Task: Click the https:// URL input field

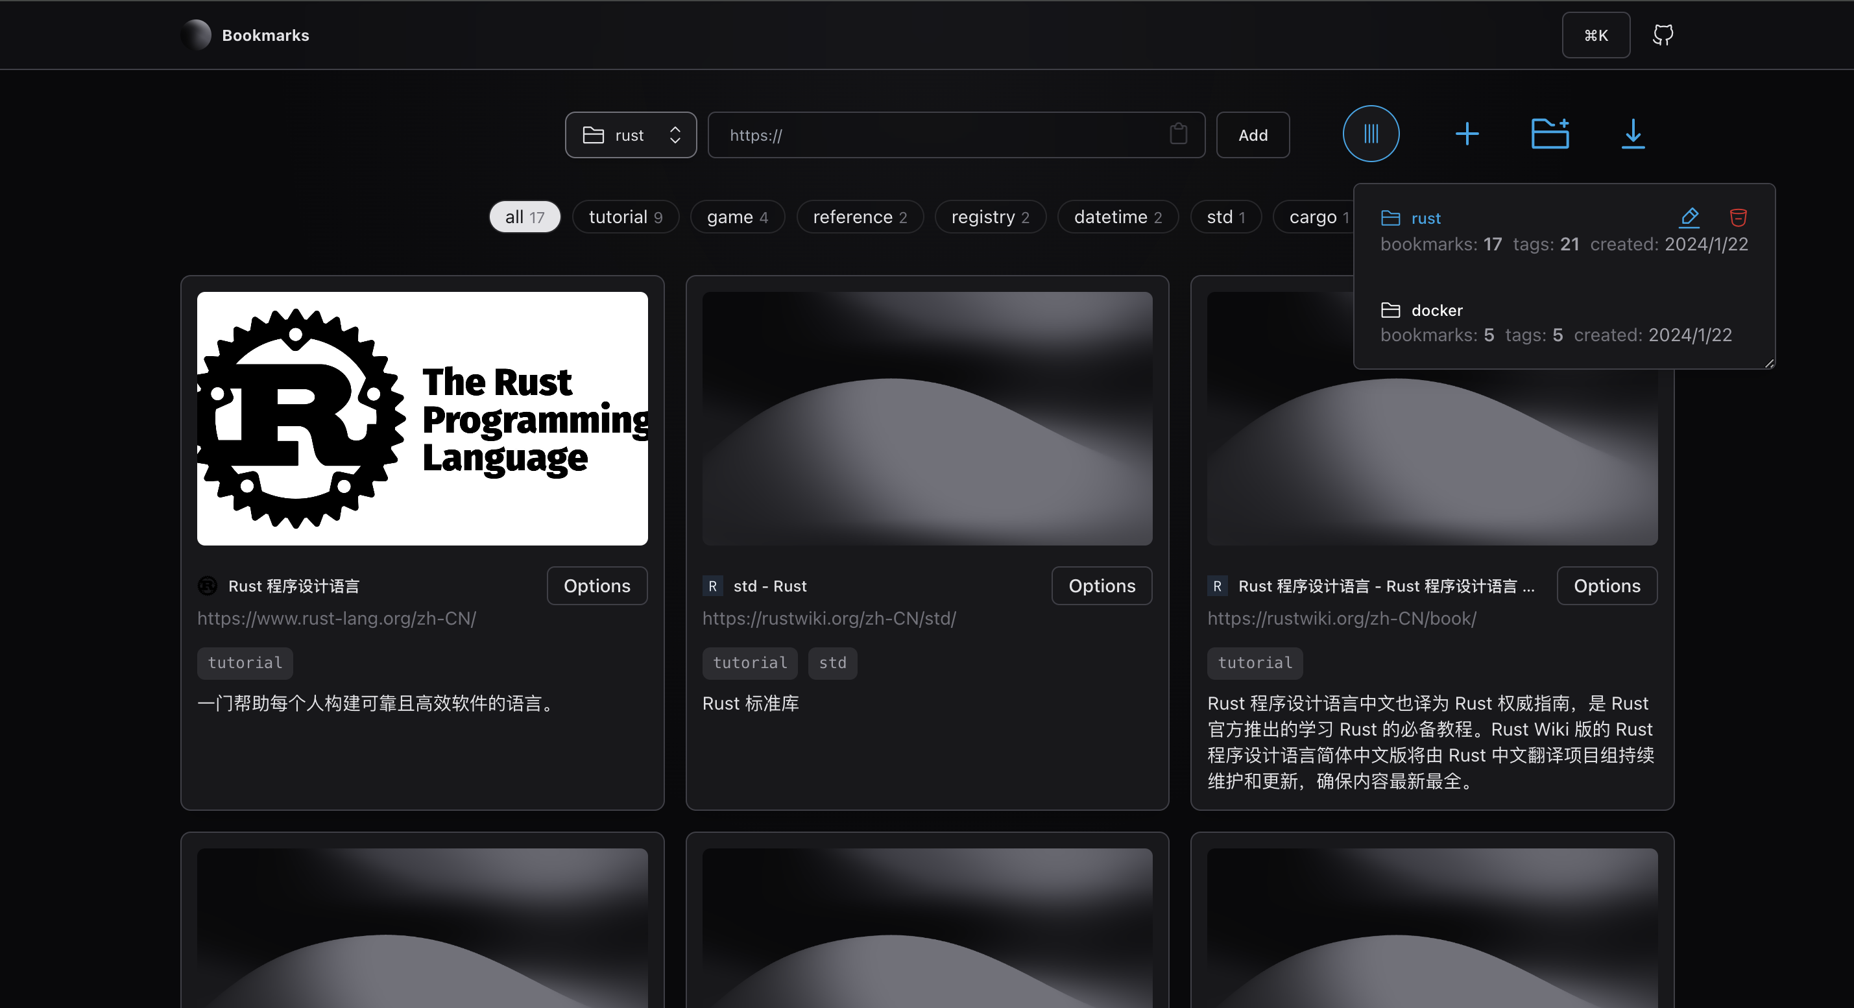Action: [935, 134]
